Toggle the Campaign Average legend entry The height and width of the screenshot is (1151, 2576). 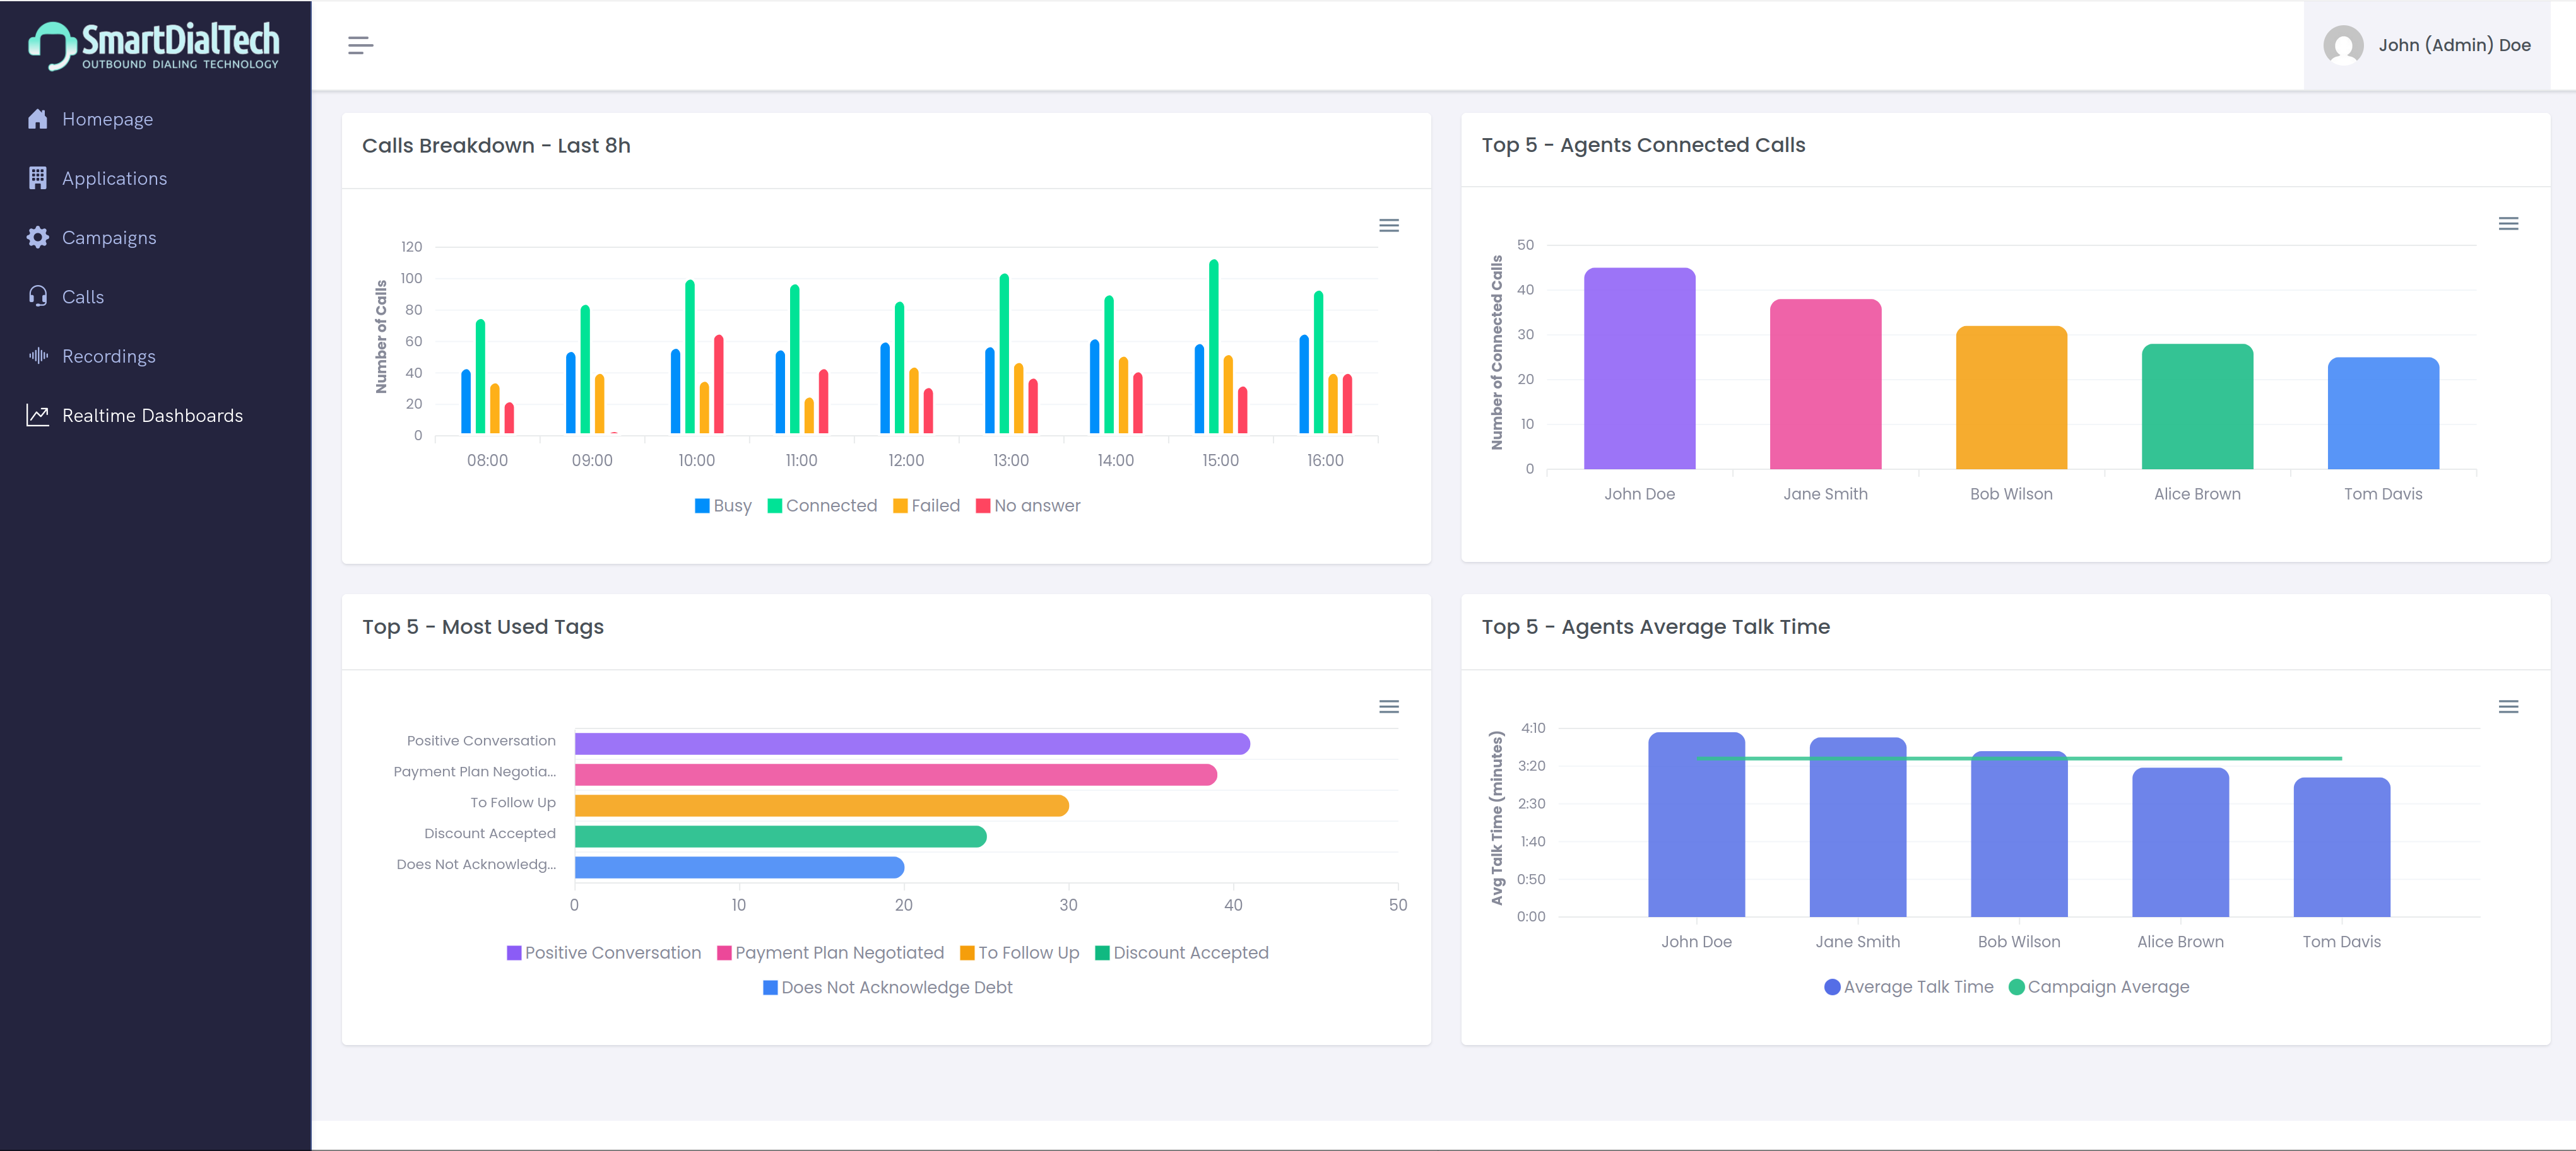pos(2099,987)
